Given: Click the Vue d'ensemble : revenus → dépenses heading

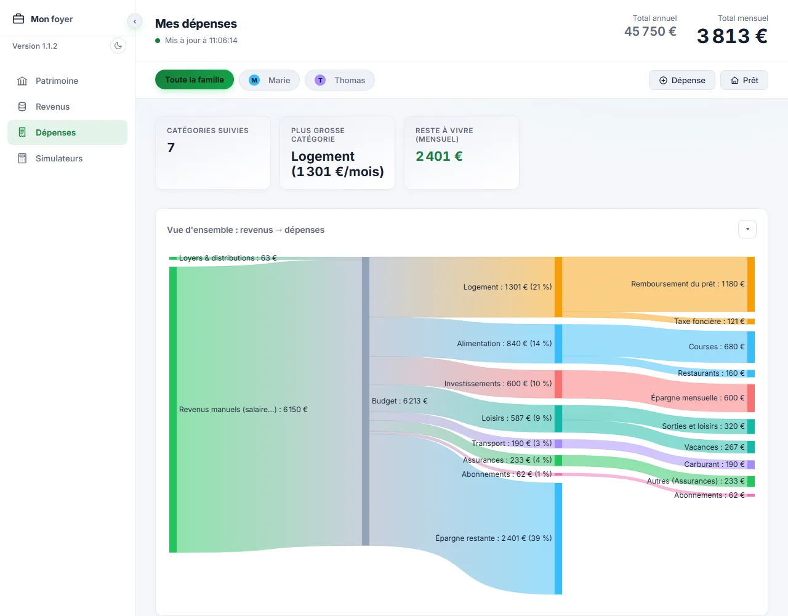Looking at the screenshot, I should 246,230.
